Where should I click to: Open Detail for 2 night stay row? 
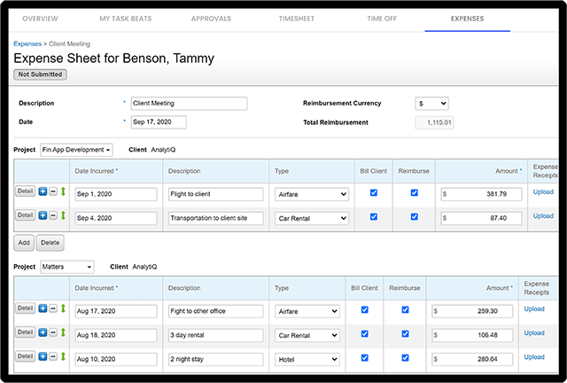pos(26,356)
